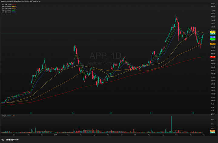The width and height of the screenshot is (218, 143).
Task: Select the EMA (10, close) legend entry
Action: point(8,10)
